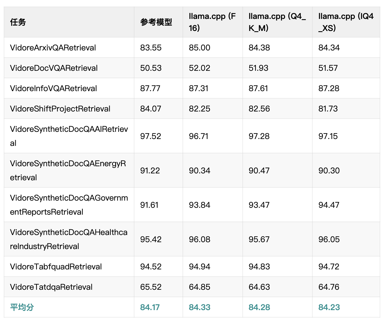Select the llama.cpp (IQ4_XS) header

pyautogui.click(x=346, y=22)
